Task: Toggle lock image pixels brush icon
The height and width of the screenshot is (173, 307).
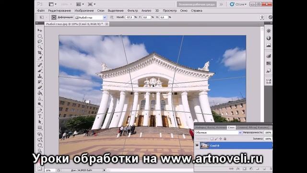Action: [216, 139]
